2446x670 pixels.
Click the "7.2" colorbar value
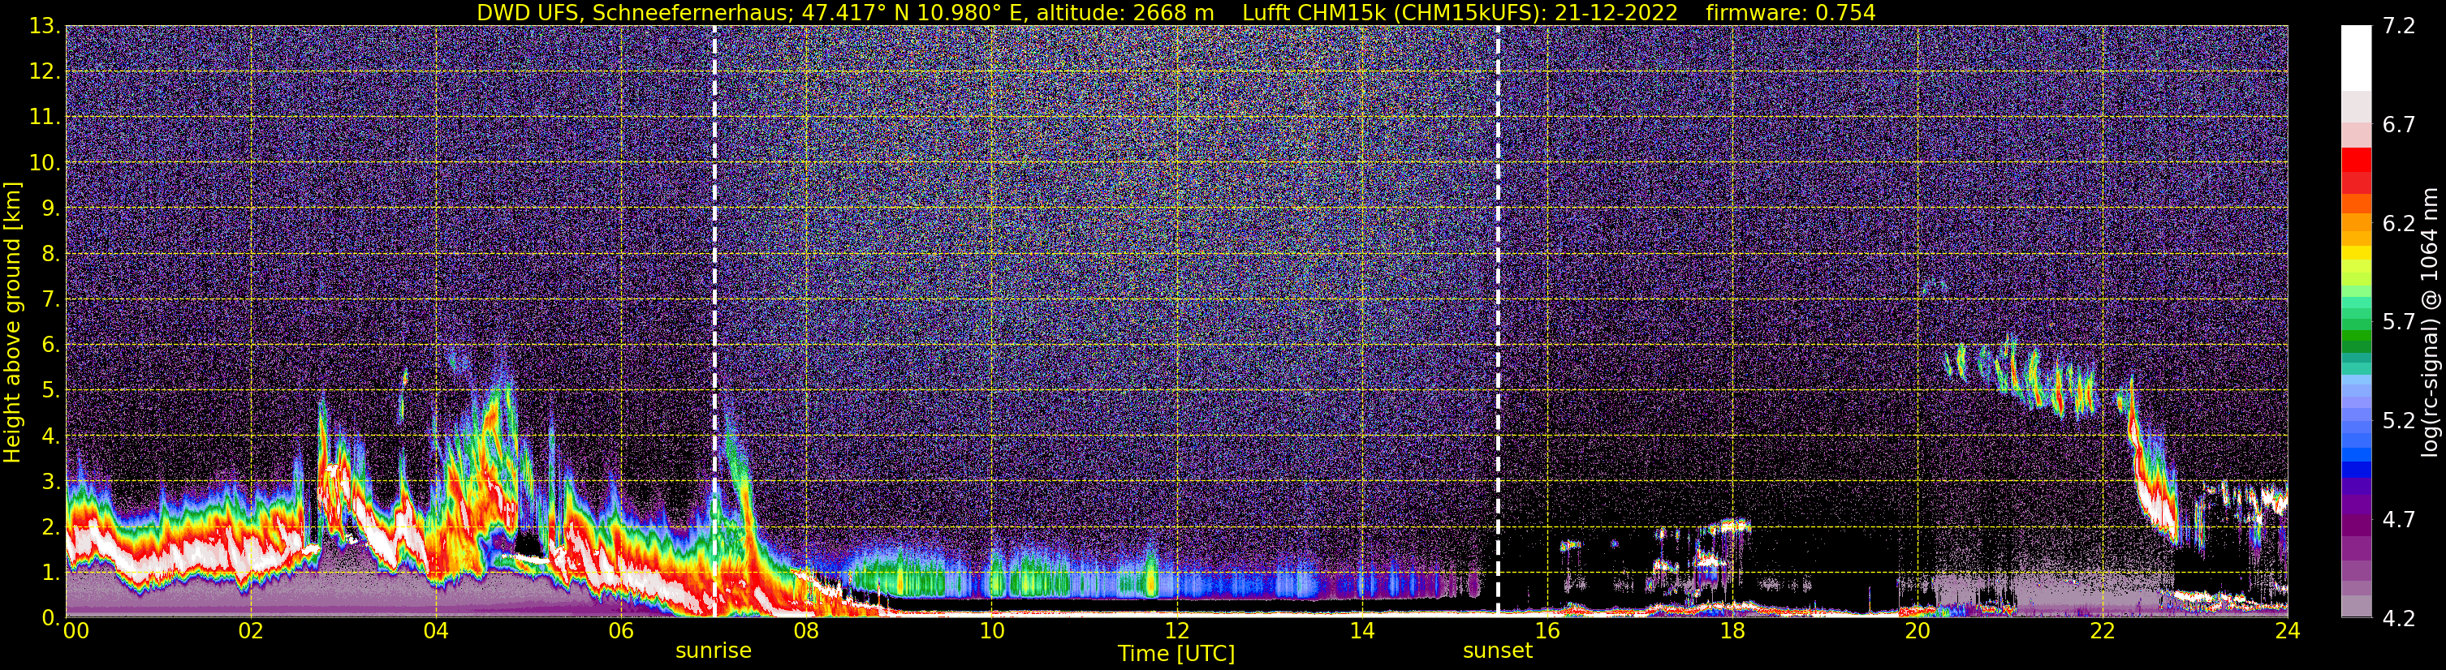click(x=2399, y=27)
